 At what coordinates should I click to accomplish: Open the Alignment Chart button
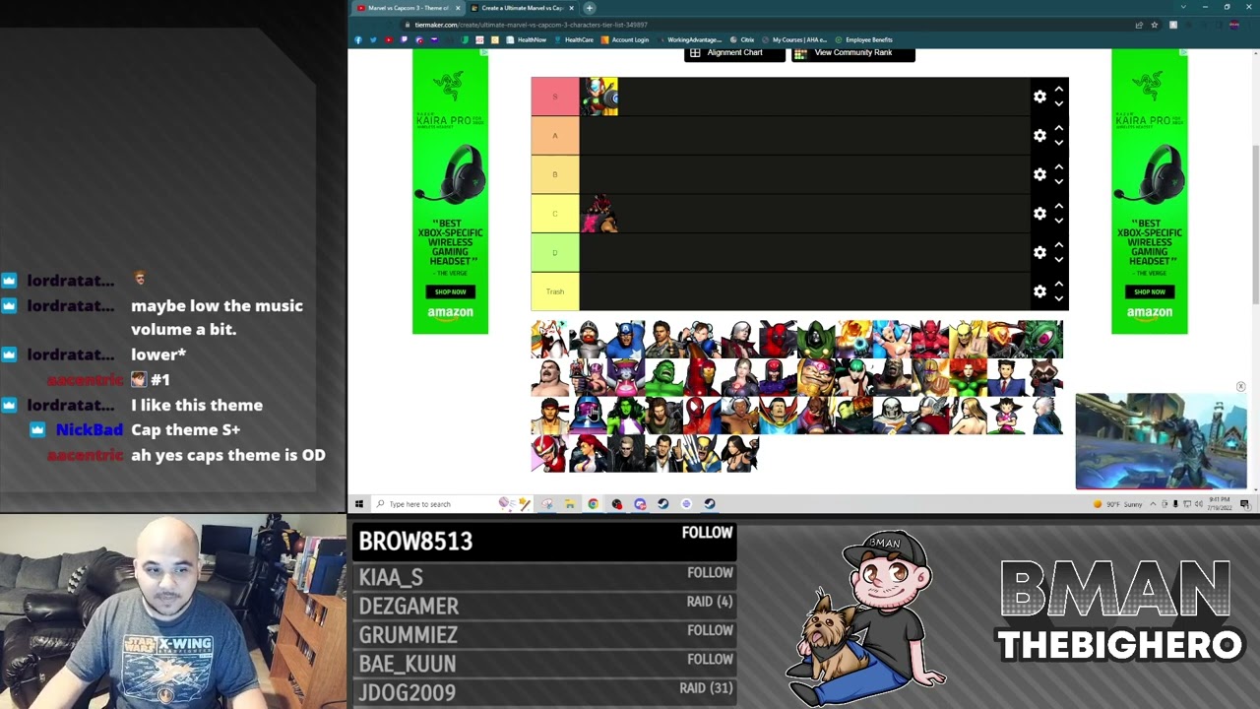[734, 53]
